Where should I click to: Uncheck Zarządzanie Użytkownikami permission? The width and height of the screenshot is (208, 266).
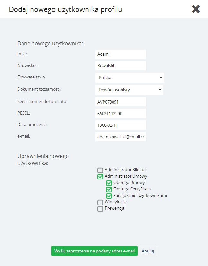(109, 196)
